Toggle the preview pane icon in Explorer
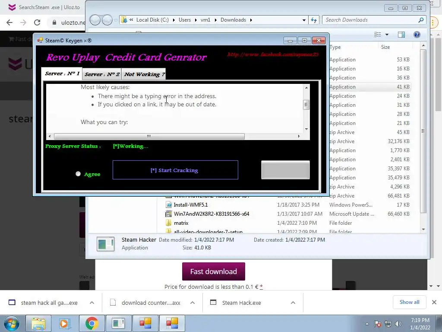 click(x=401, y=35)
